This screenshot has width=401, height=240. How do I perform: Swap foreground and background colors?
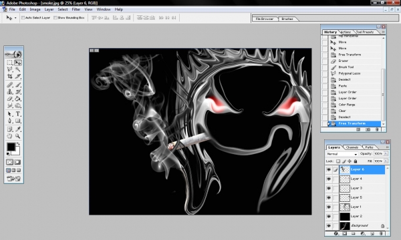pyautogui.click(x=18, y=144)
